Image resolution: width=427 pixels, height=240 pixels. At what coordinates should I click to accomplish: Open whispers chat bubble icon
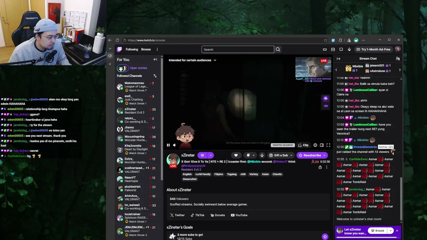click(341, 49)
